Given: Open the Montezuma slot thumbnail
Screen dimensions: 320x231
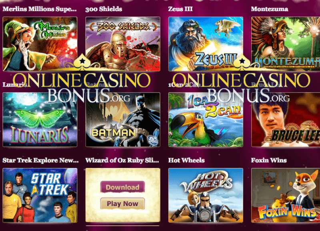Looking at the screenshot, I should point(286,44).
